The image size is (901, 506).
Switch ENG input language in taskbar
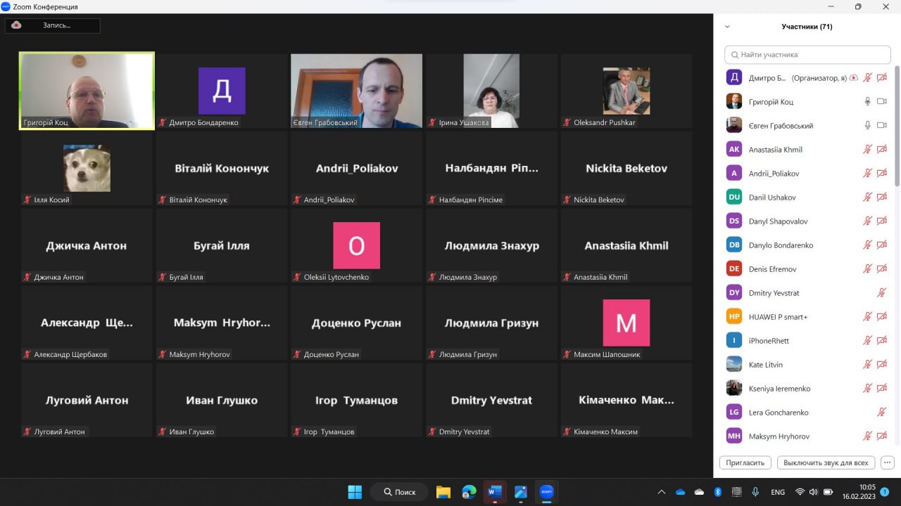coord(778,492)
